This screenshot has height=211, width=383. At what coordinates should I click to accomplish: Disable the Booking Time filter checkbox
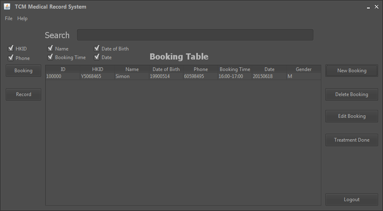pyautogui.click(x=50, y=57)
